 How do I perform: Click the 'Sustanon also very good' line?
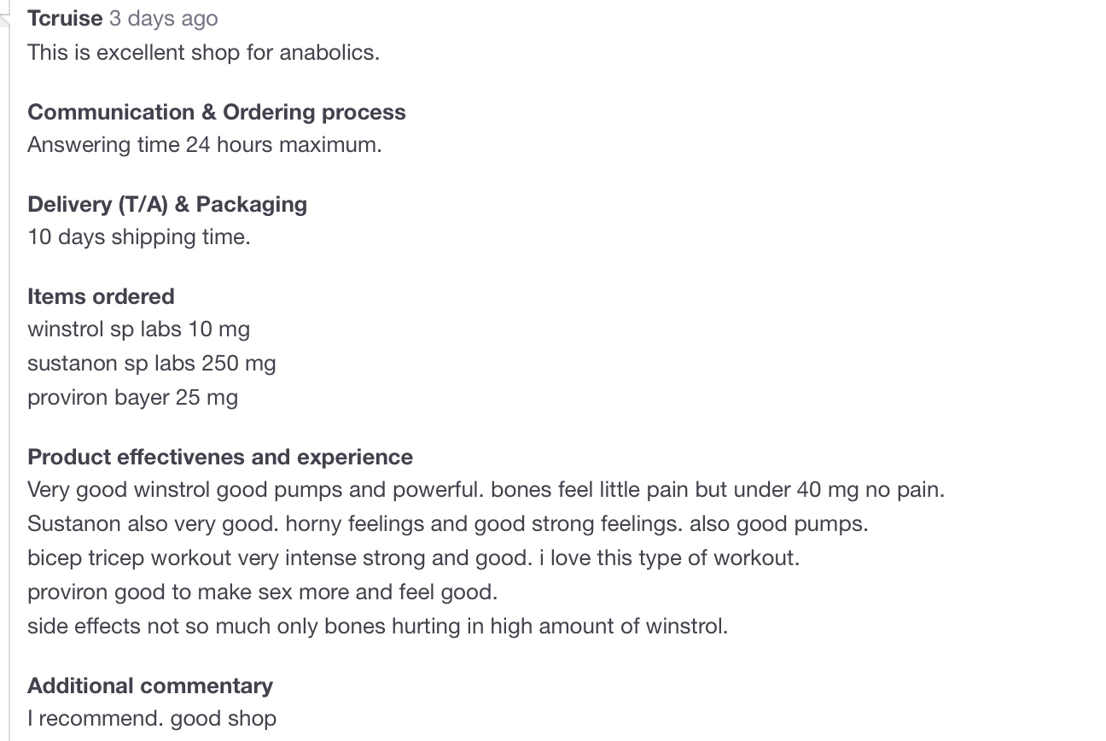[448, 523]
